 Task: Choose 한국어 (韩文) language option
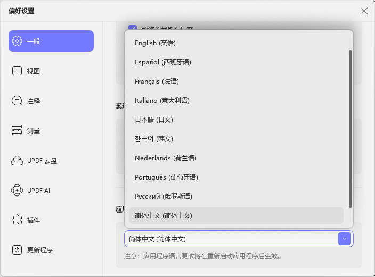[x=237, y=138]
